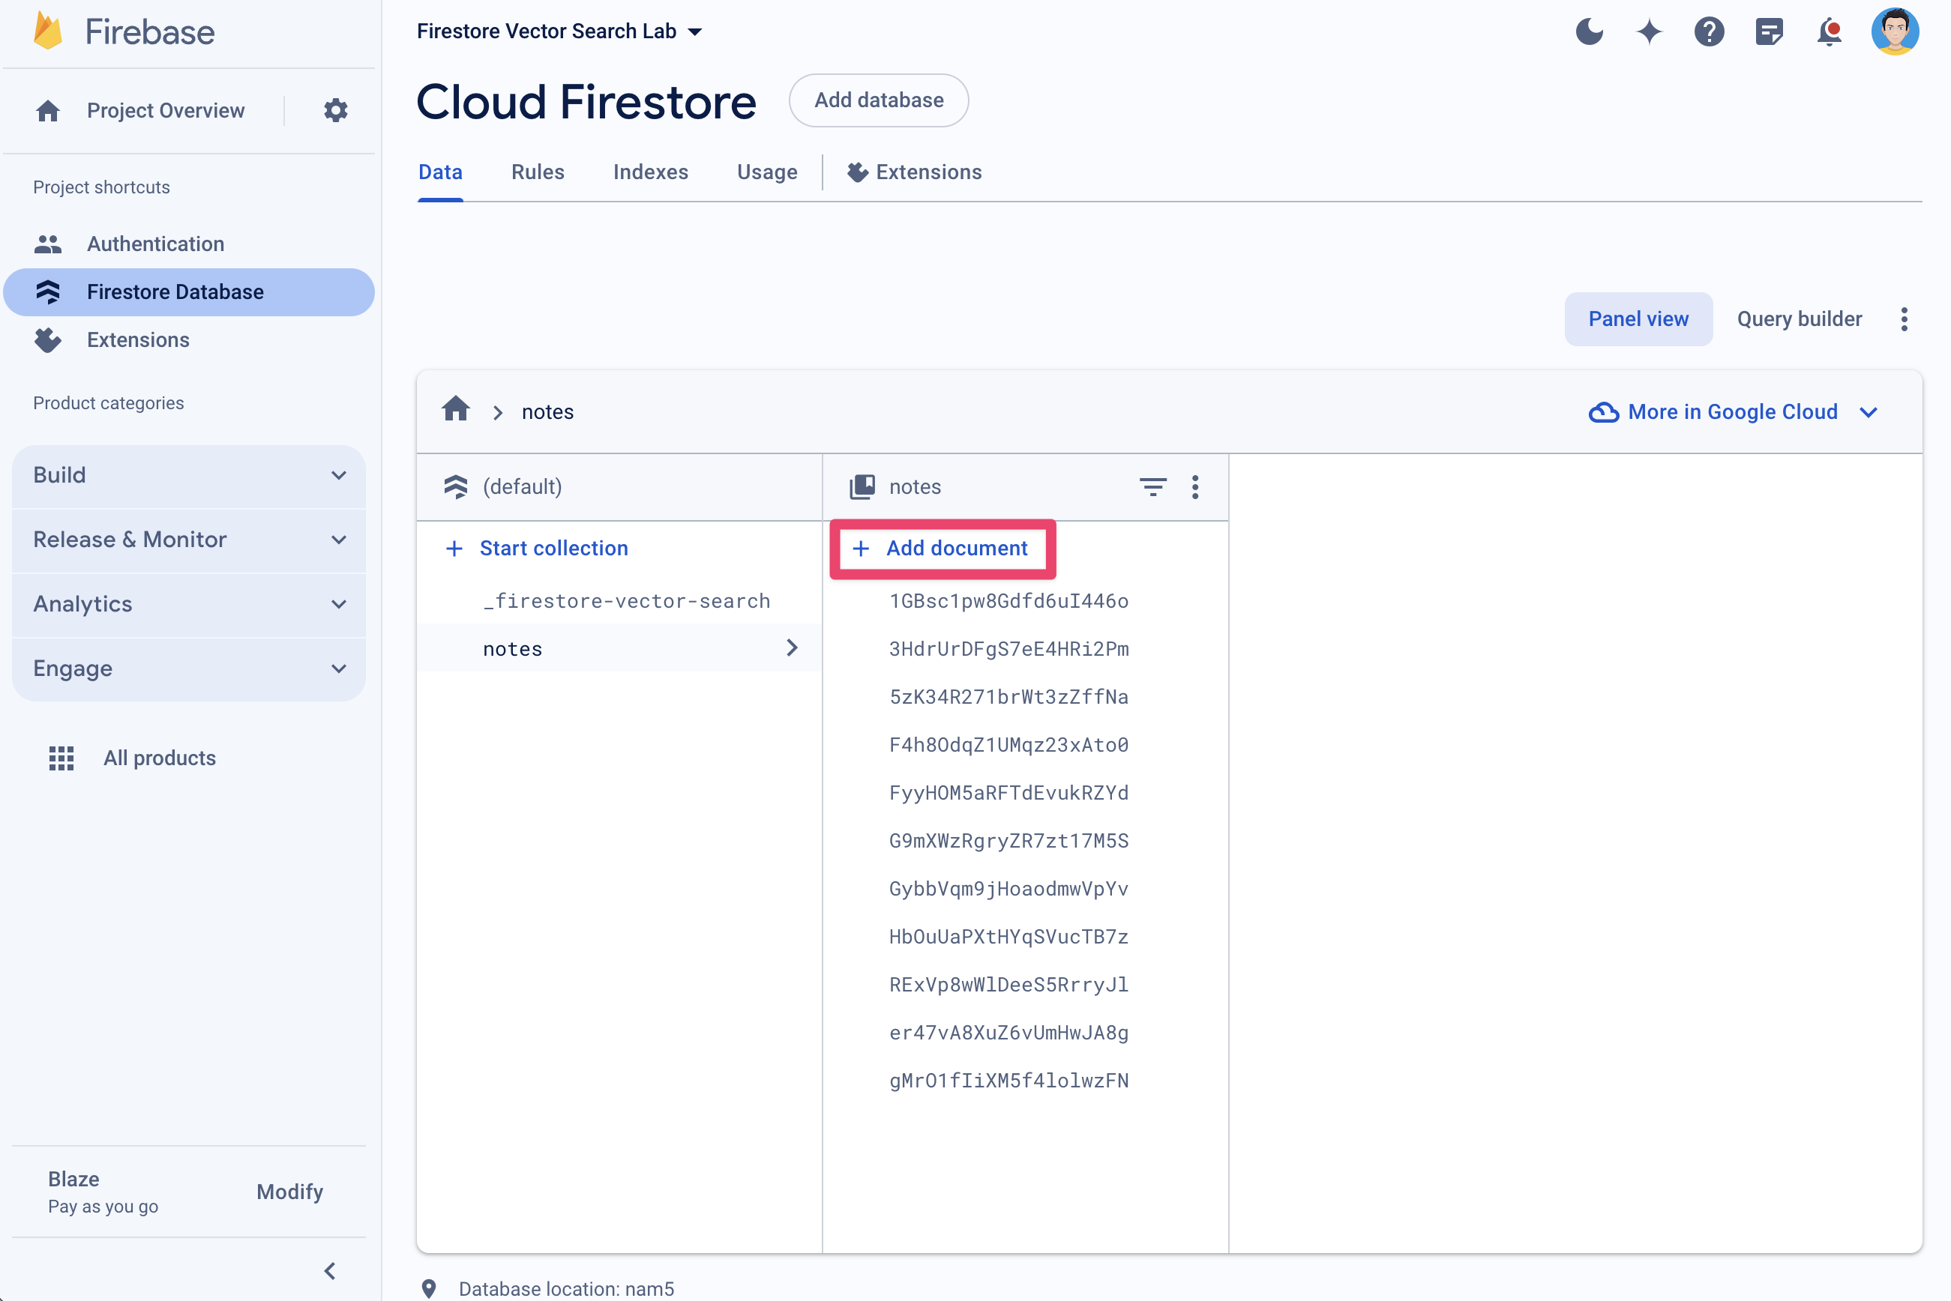Toggle Panel view display option
This screenshot has height=1301, width=1951.
[1638, 318]
